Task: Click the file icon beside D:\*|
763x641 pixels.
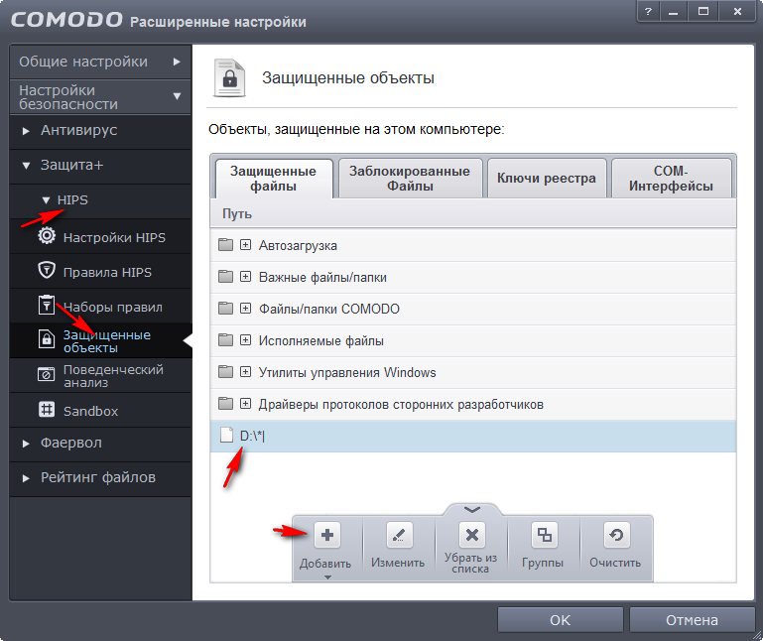Action: click(226, 435)
